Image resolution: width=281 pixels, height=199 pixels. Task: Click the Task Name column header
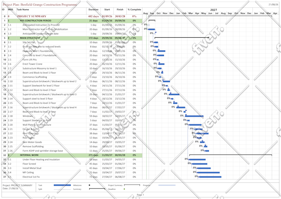coord(23,10)
